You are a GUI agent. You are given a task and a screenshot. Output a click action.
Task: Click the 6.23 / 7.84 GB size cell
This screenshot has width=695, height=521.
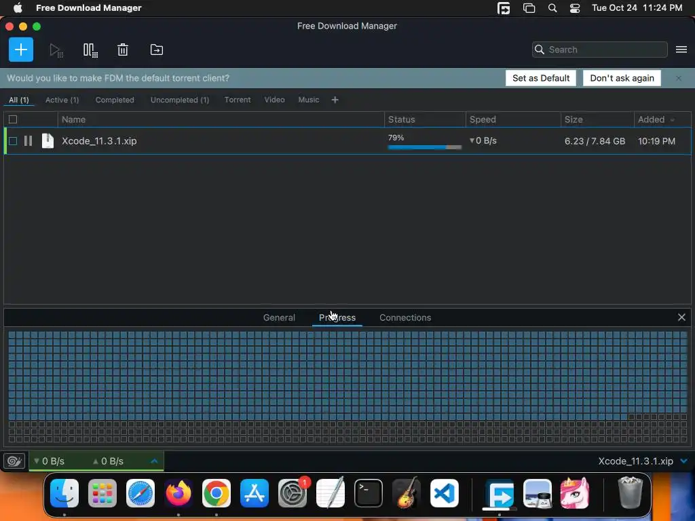coord(595,141)
